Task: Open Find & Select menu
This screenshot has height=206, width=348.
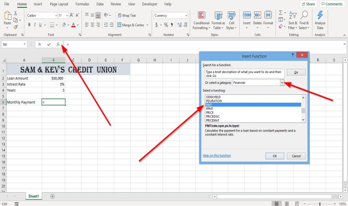Action: pos(304,20)
